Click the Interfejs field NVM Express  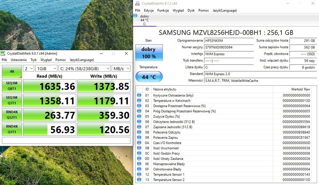pos(229,54)
